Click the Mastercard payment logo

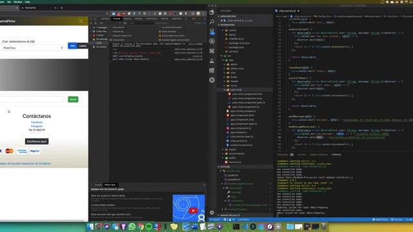(10, 151)
